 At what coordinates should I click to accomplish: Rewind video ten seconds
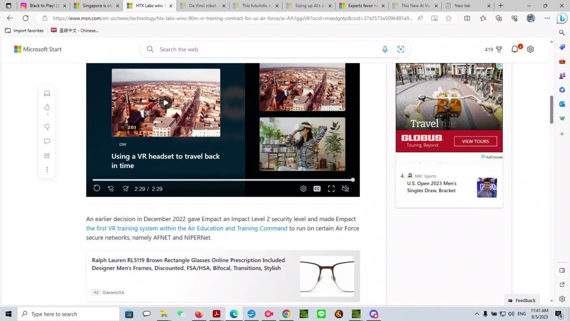point(111,189)
